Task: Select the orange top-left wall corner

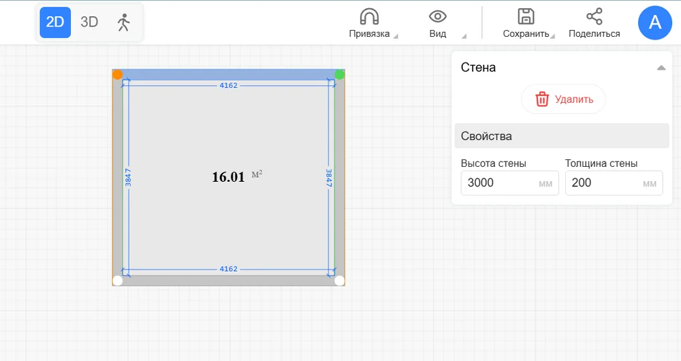Action: pyautogui.click(x=117, y=74)
